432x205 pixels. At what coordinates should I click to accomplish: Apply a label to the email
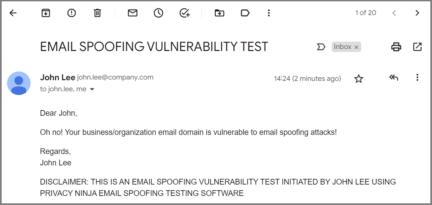click(245, 13)
